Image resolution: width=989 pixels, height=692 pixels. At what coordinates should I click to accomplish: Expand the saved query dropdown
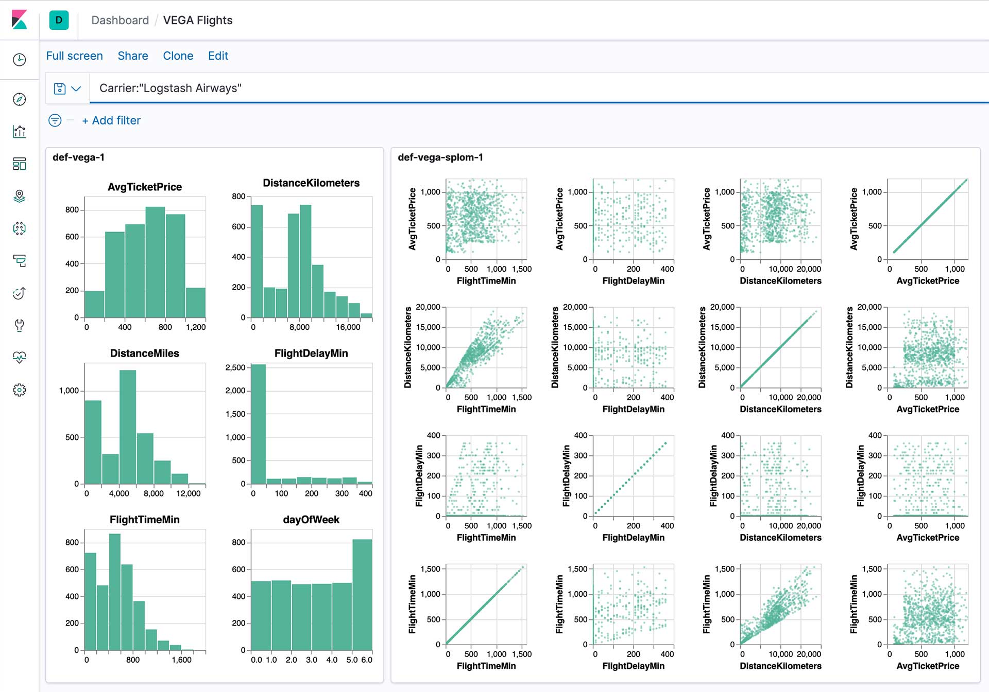pyautogui.click(x=67, y=88)
